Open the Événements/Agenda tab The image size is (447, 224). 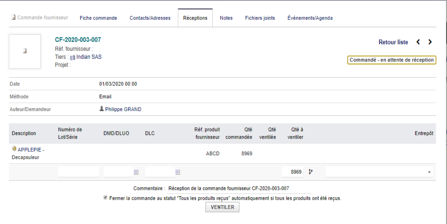310,18
